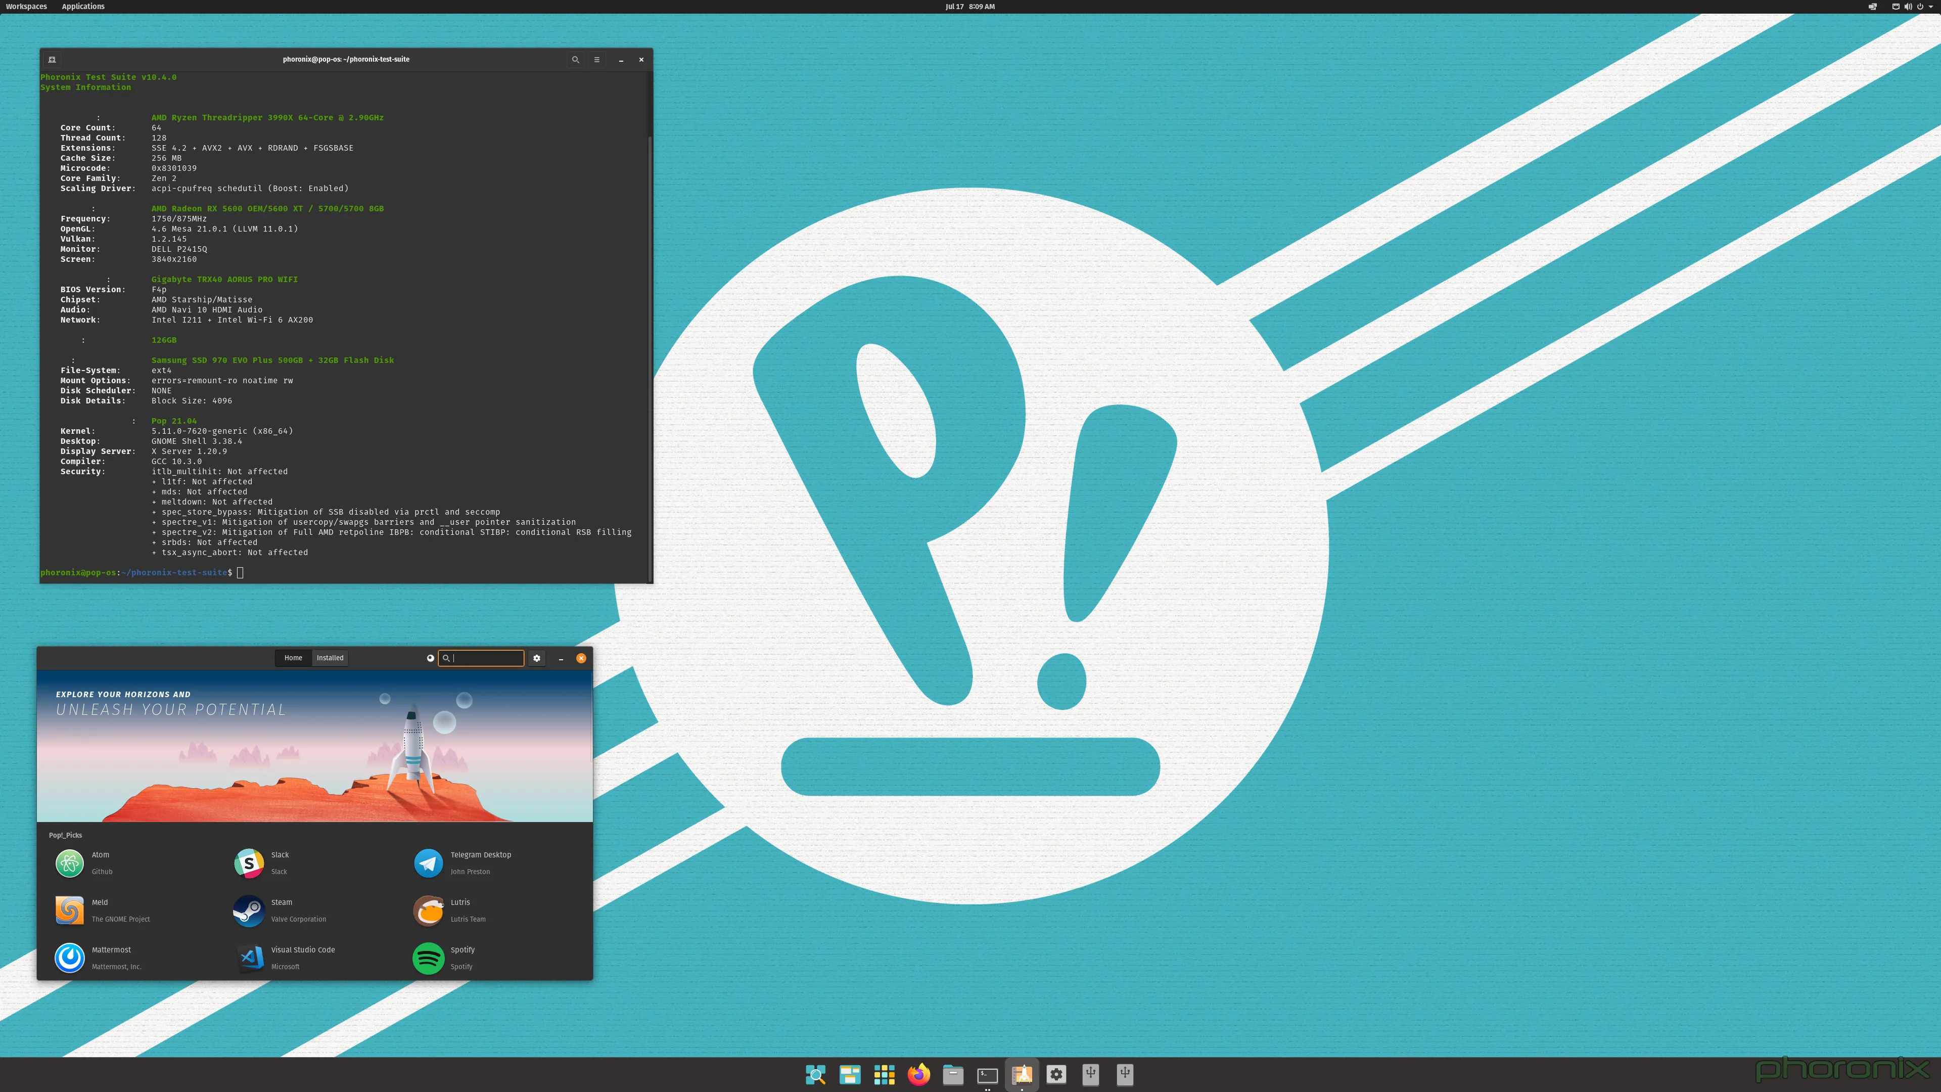Click the terminal command prompt line

coord(142,573)
